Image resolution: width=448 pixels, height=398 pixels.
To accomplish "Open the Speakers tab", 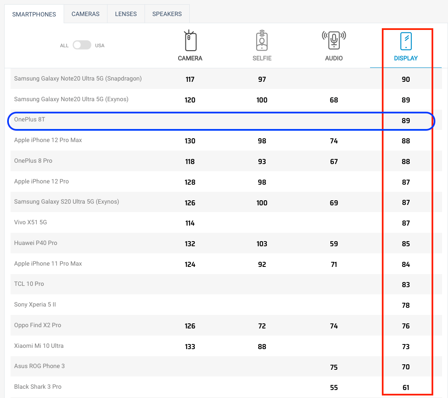I will click(167, 14).
